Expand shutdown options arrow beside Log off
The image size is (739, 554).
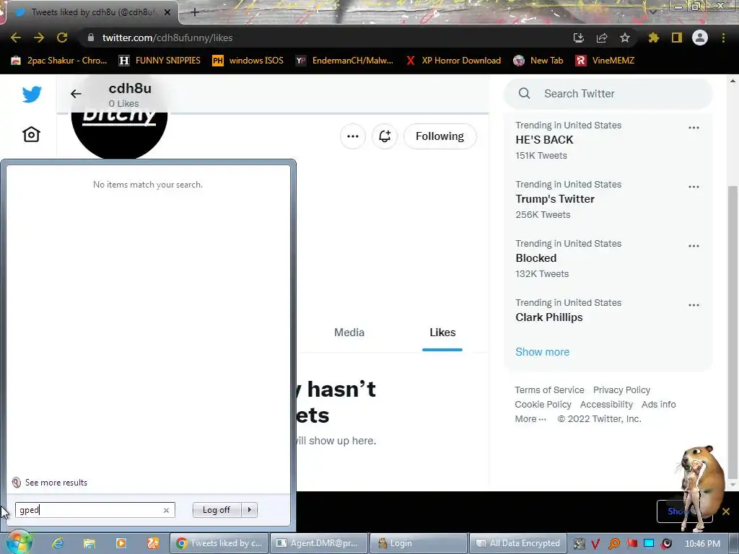(249, 510)
